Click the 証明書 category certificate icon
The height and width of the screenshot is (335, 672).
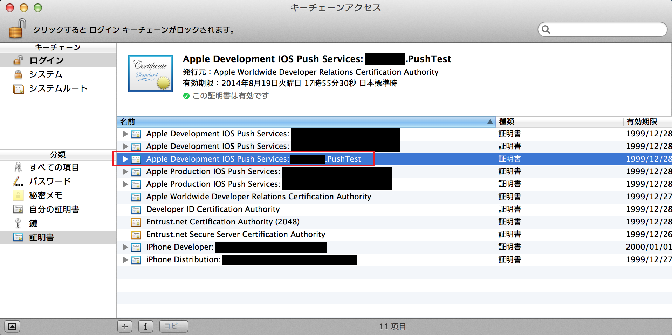18,237
